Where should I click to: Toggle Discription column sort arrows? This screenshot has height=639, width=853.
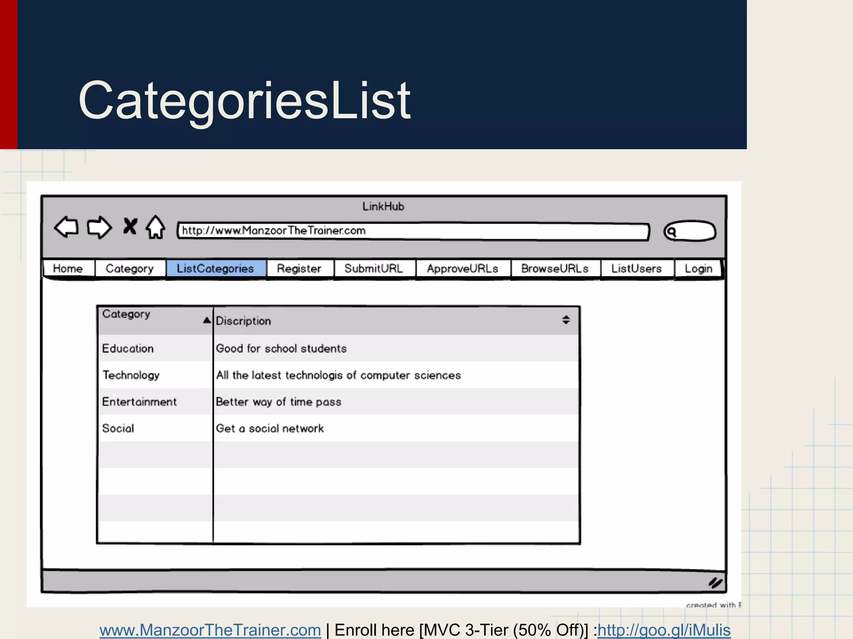tap(566, 320)
